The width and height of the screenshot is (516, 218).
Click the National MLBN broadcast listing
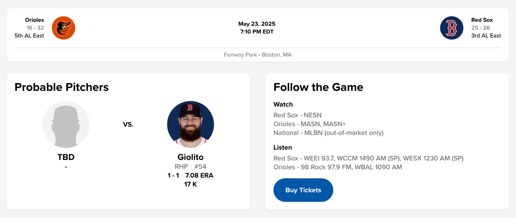328,133
